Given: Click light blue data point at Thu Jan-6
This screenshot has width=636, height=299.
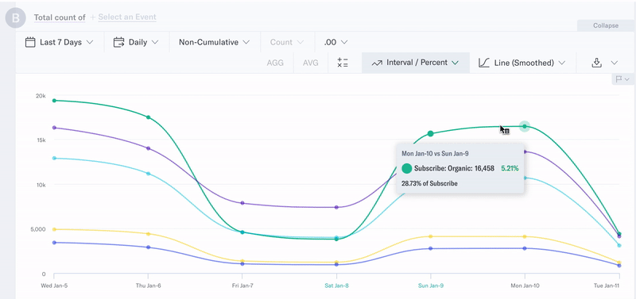Looking at the screenshot, I should point(149,174).
